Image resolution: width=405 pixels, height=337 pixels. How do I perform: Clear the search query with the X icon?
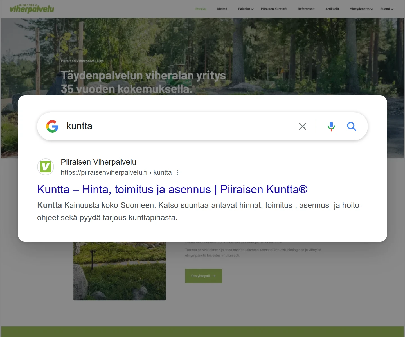coord(303,126)
